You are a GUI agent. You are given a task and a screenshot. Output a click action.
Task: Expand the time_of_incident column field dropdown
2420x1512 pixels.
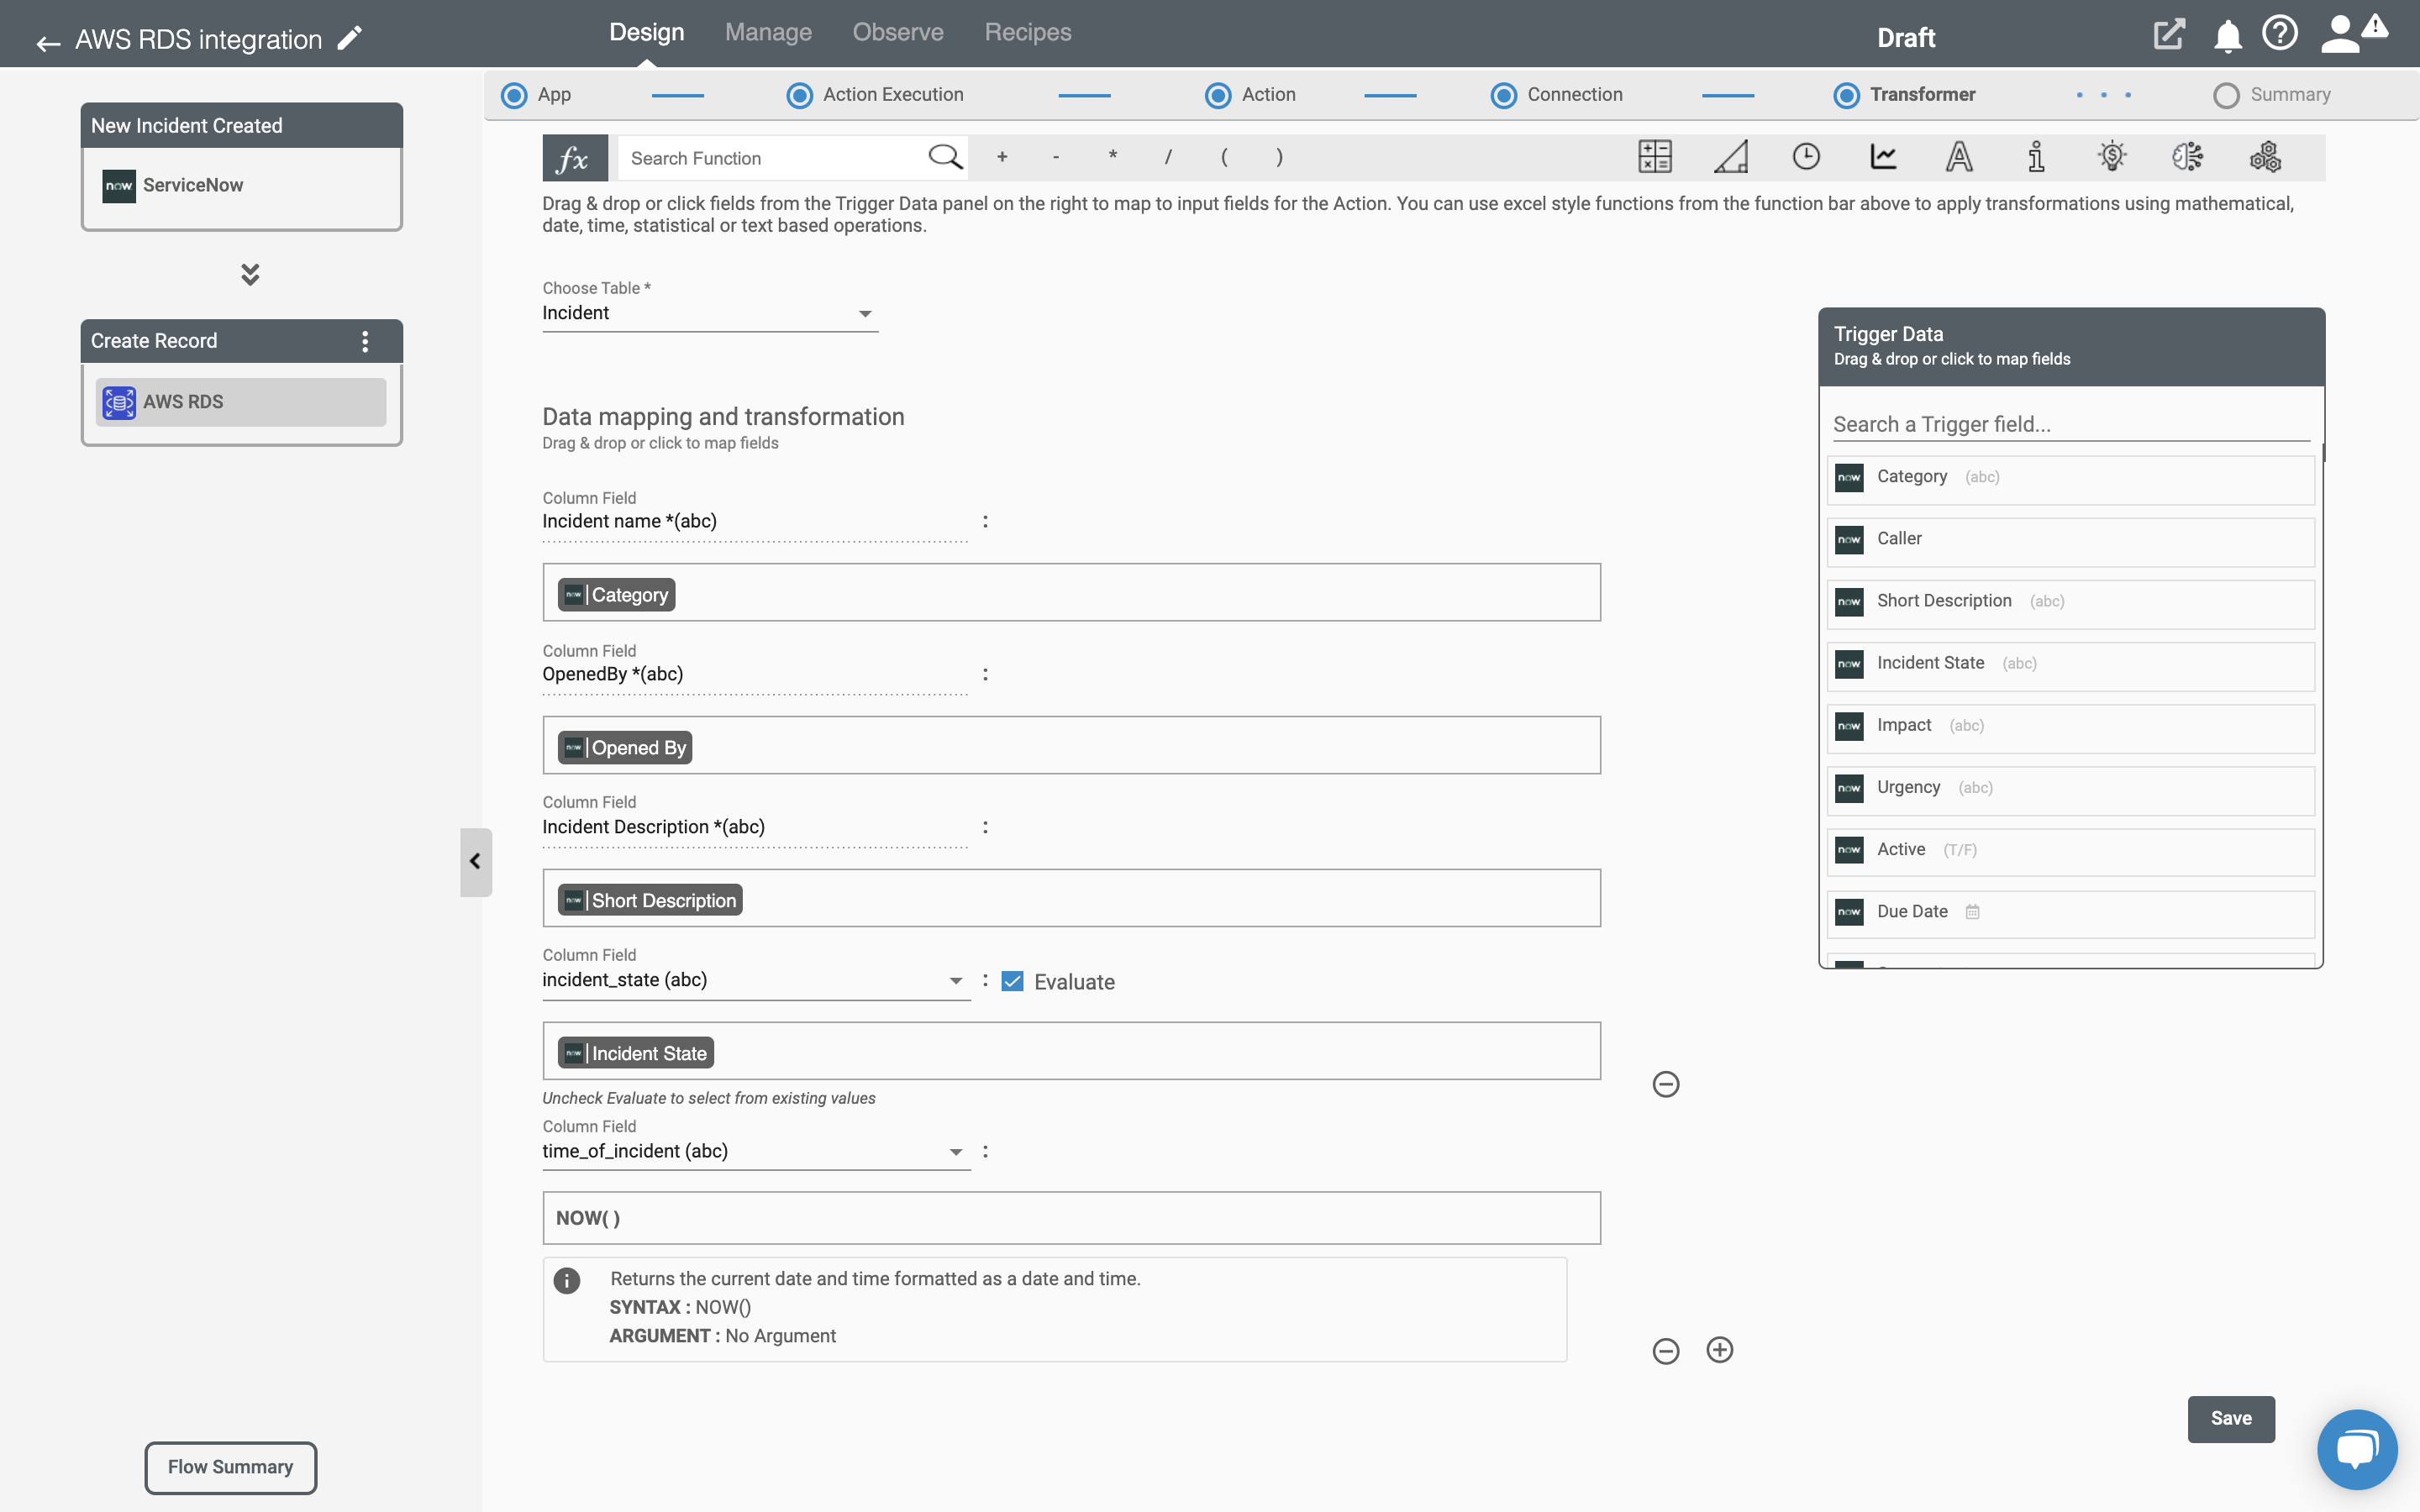(955, 1152)
